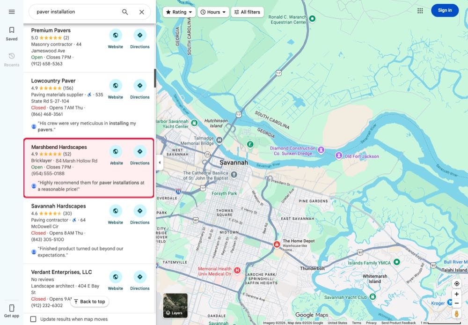The width and height of the screenshot is (468, 325).
Task: Open the Marshbend Hardscapes listing title
Action: pos(59,147)
